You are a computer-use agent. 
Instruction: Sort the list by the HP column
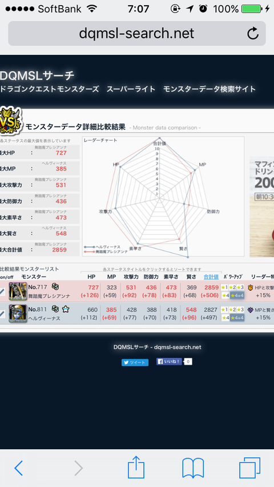coord(91,277)
